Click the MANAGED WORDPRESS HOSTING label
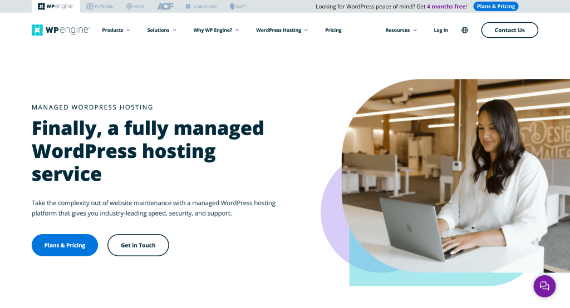This screenshot has height=308, width=570. (92, 107)
